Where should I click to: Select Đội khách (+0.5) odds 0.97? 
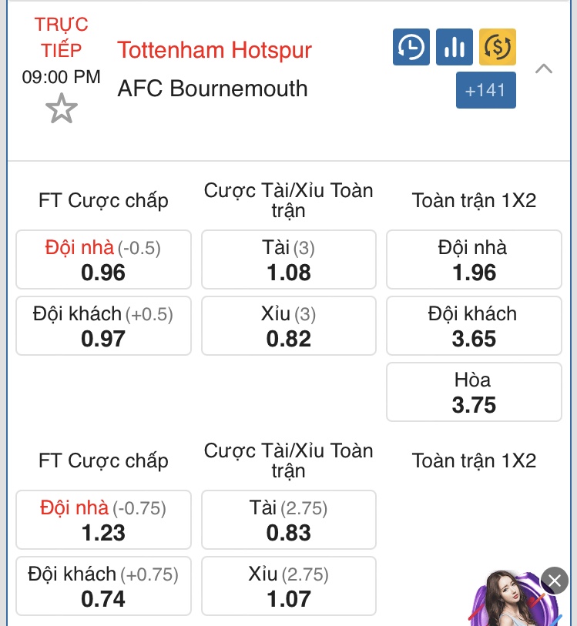(x=103, y=326)
